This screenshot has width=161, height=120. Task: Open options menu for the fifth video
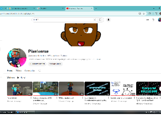134,98
